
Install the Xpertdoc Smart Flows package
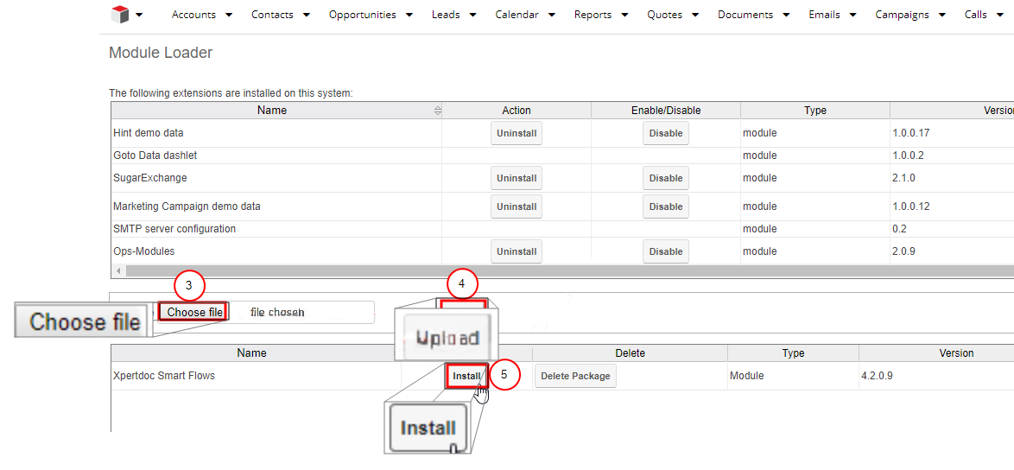click(466, 376)
